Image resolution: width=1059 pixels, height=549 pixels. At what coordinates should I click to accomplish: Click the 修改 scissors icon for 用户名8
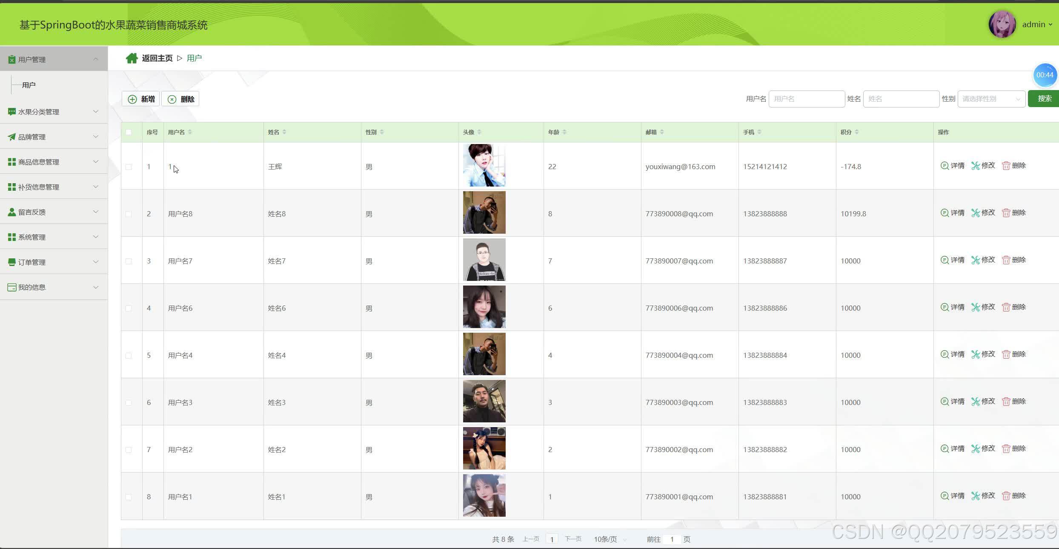[x=975, y=213]
